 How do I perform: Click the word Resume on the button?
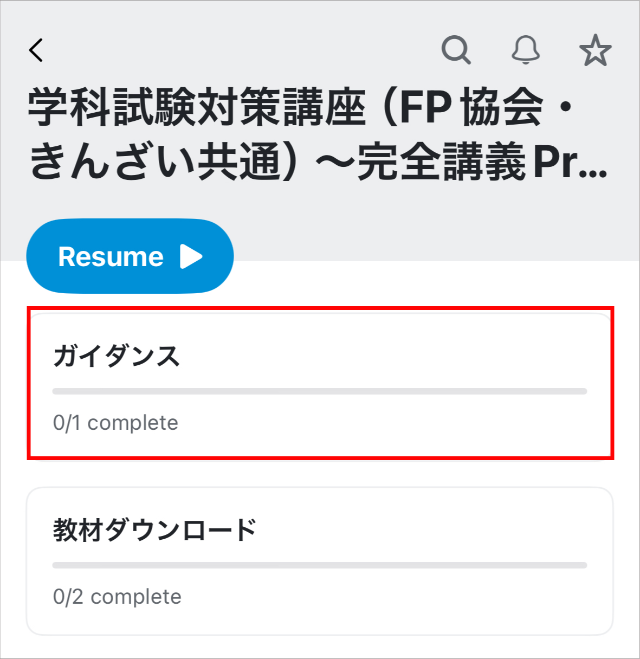click(111, 256)
